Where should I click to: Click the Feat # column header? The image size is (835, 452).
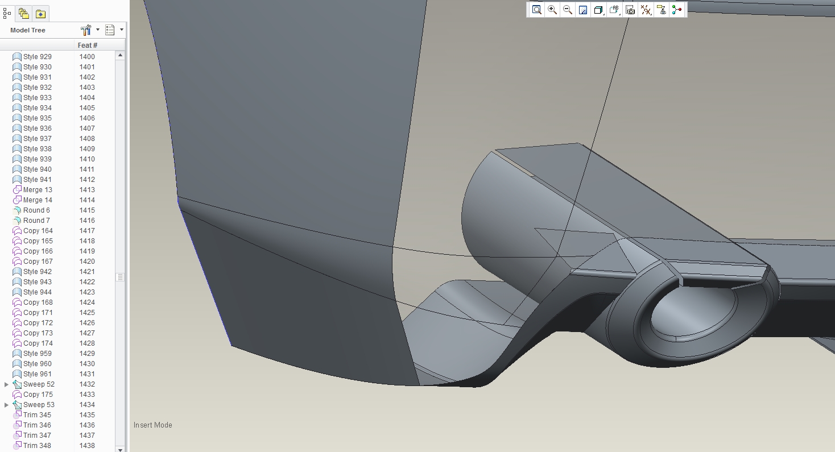coord(88,45)
